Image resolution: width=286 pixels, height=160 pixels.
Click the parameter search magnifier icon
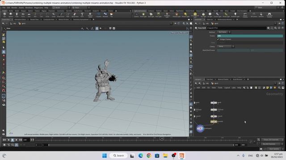(276, 28)
